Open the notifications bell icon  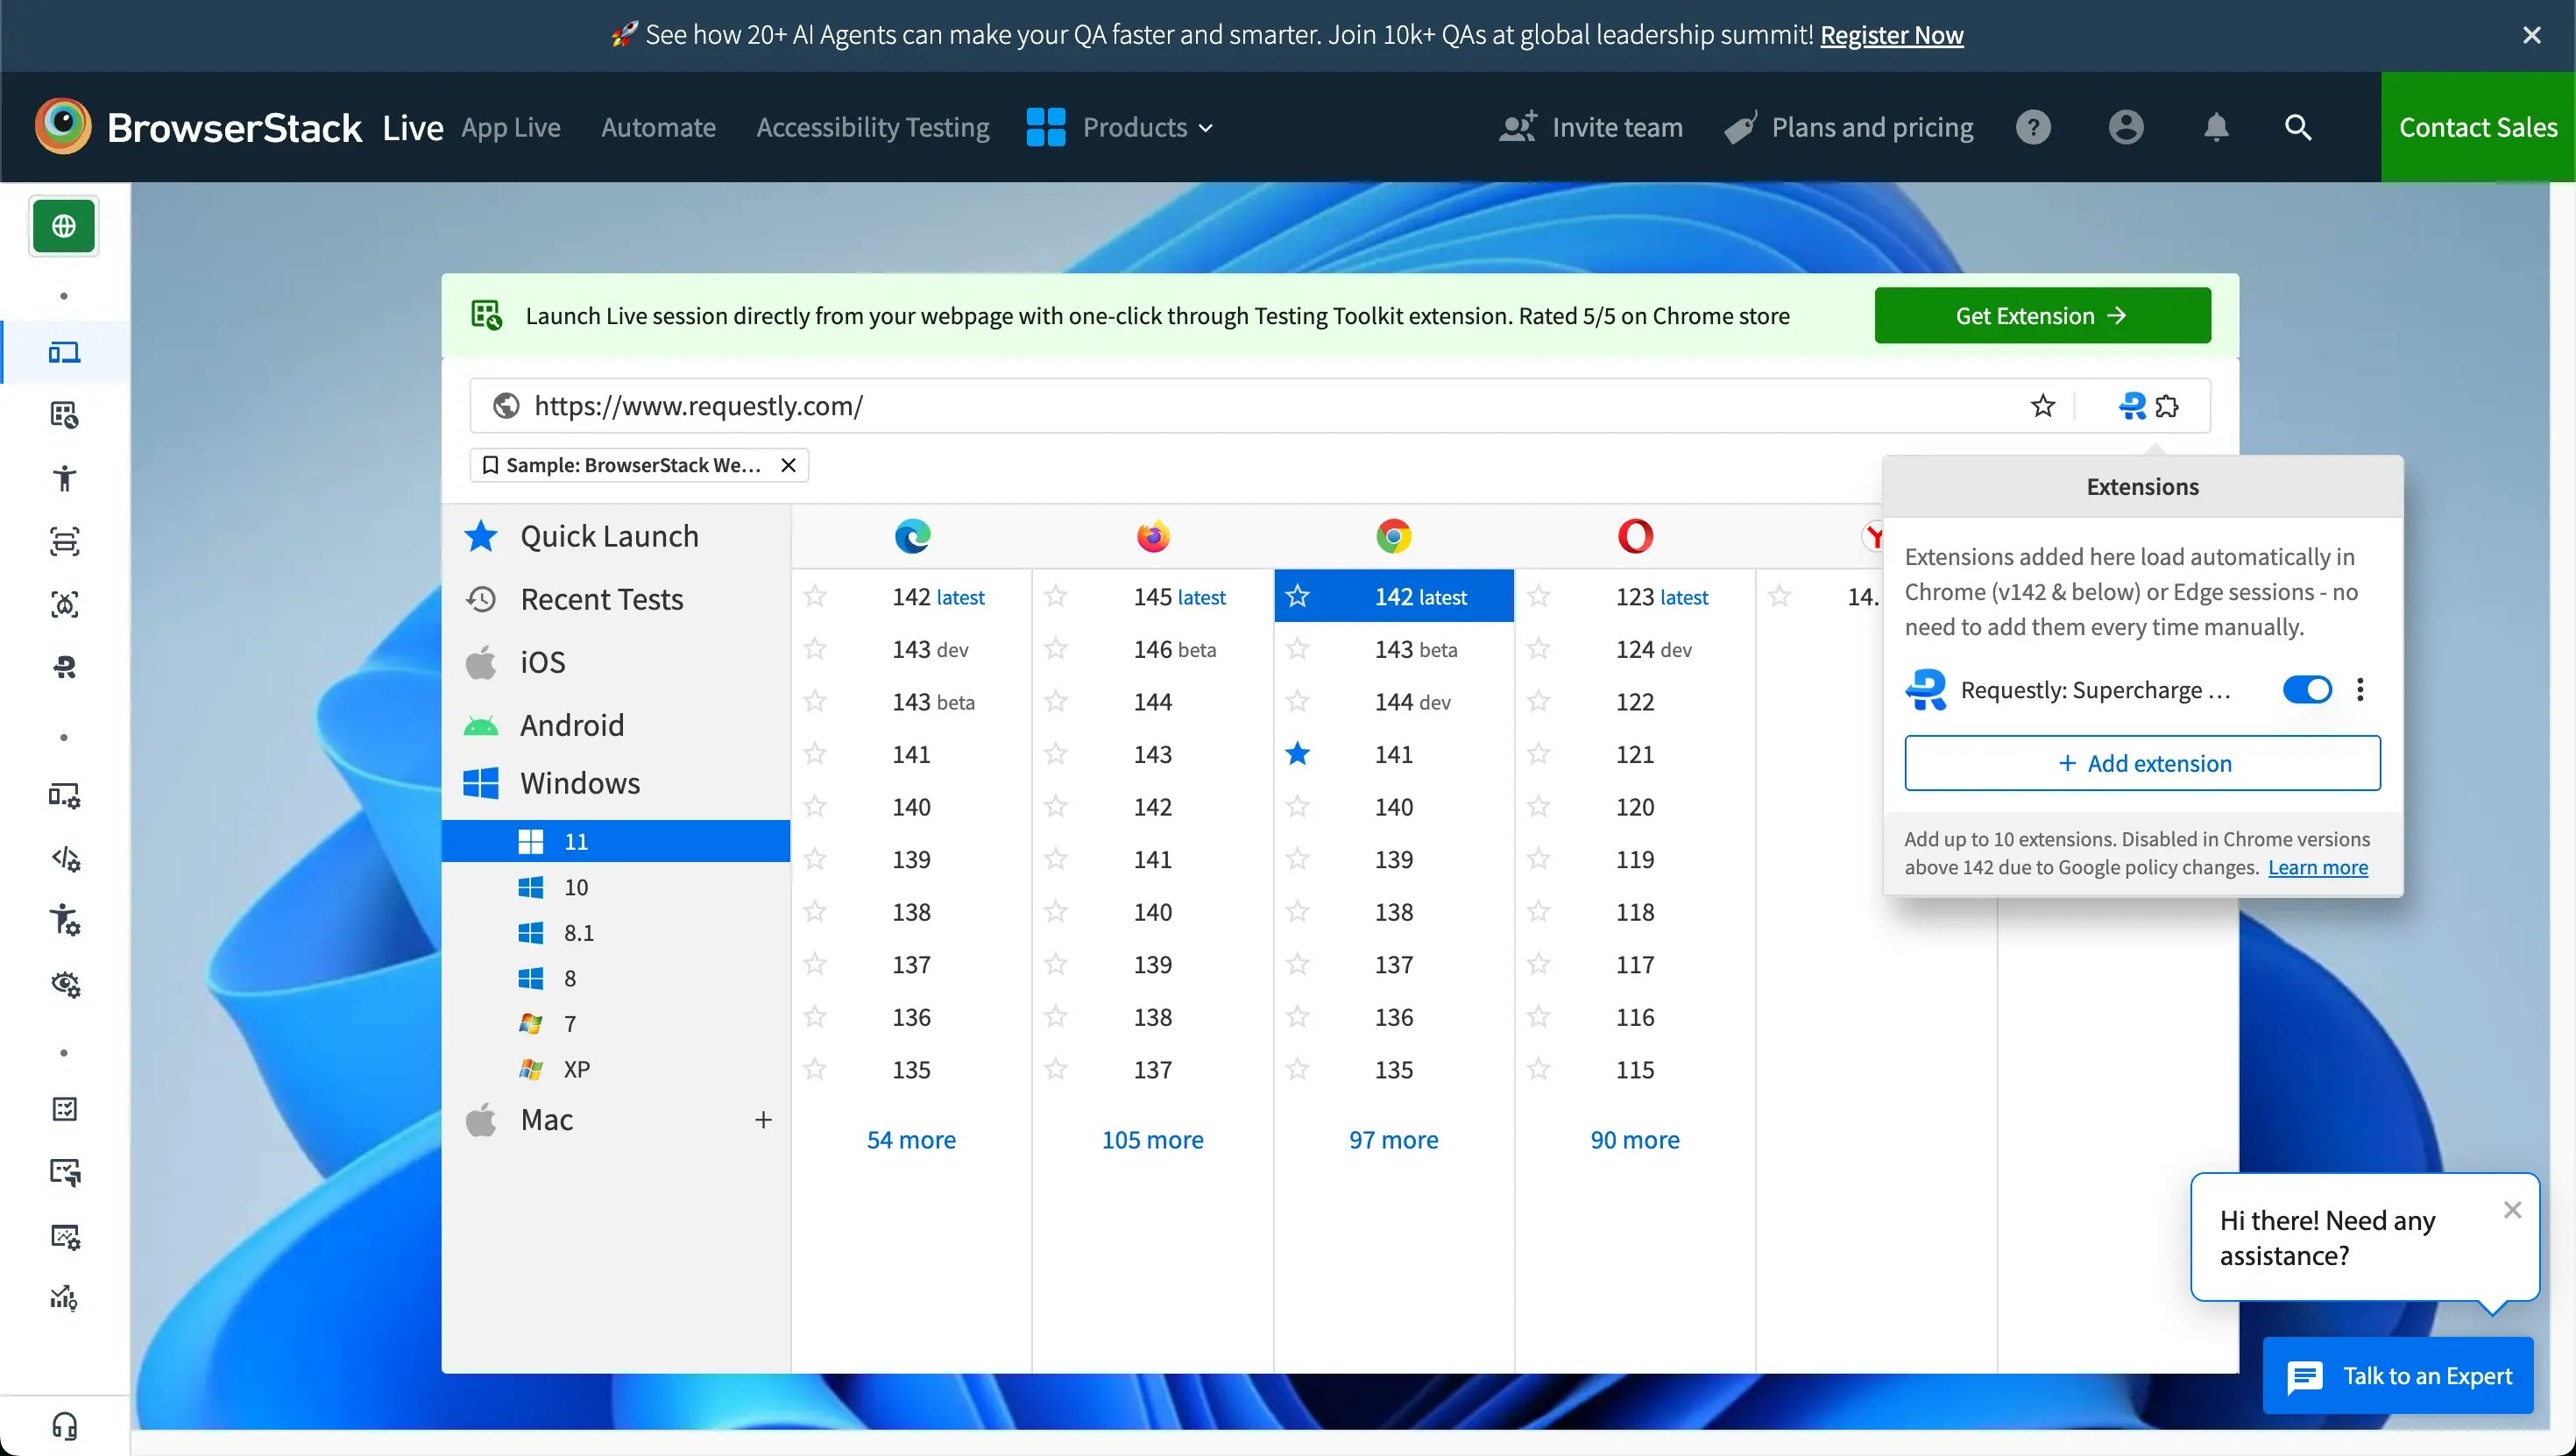point(2216,127)
